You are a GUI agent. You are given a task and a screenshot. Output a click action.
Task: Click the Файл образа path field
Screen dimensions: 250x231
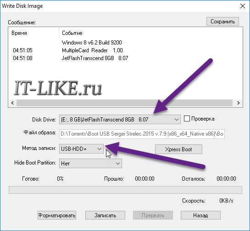tap(142, 134)
